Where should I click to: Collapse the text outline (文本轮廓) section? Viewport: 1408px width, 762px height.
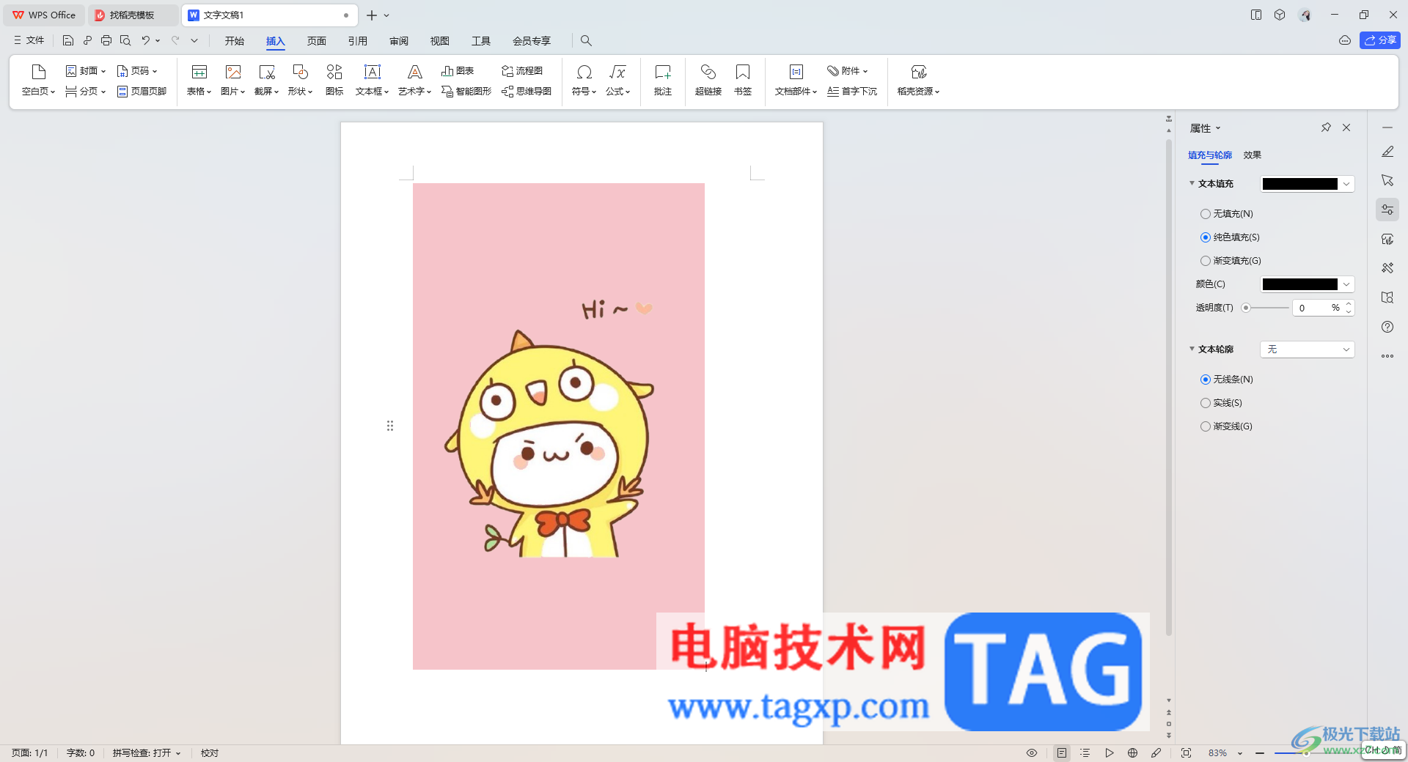1192,349
